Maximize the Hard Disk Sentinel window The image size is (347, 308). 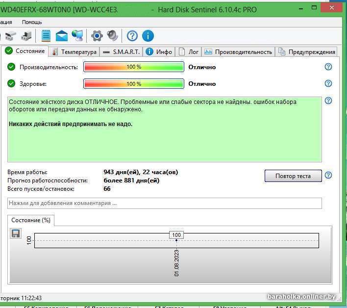click(314, 7)
